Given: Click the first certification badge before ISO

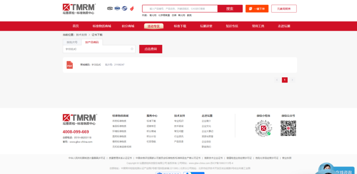Looking at the screenshot, I should [110, 8].
